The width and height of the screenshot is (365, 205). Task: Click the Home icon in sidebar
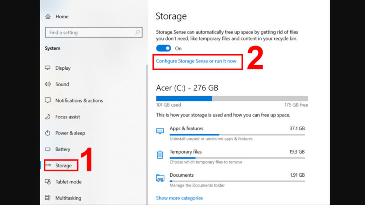coord(48,17)
